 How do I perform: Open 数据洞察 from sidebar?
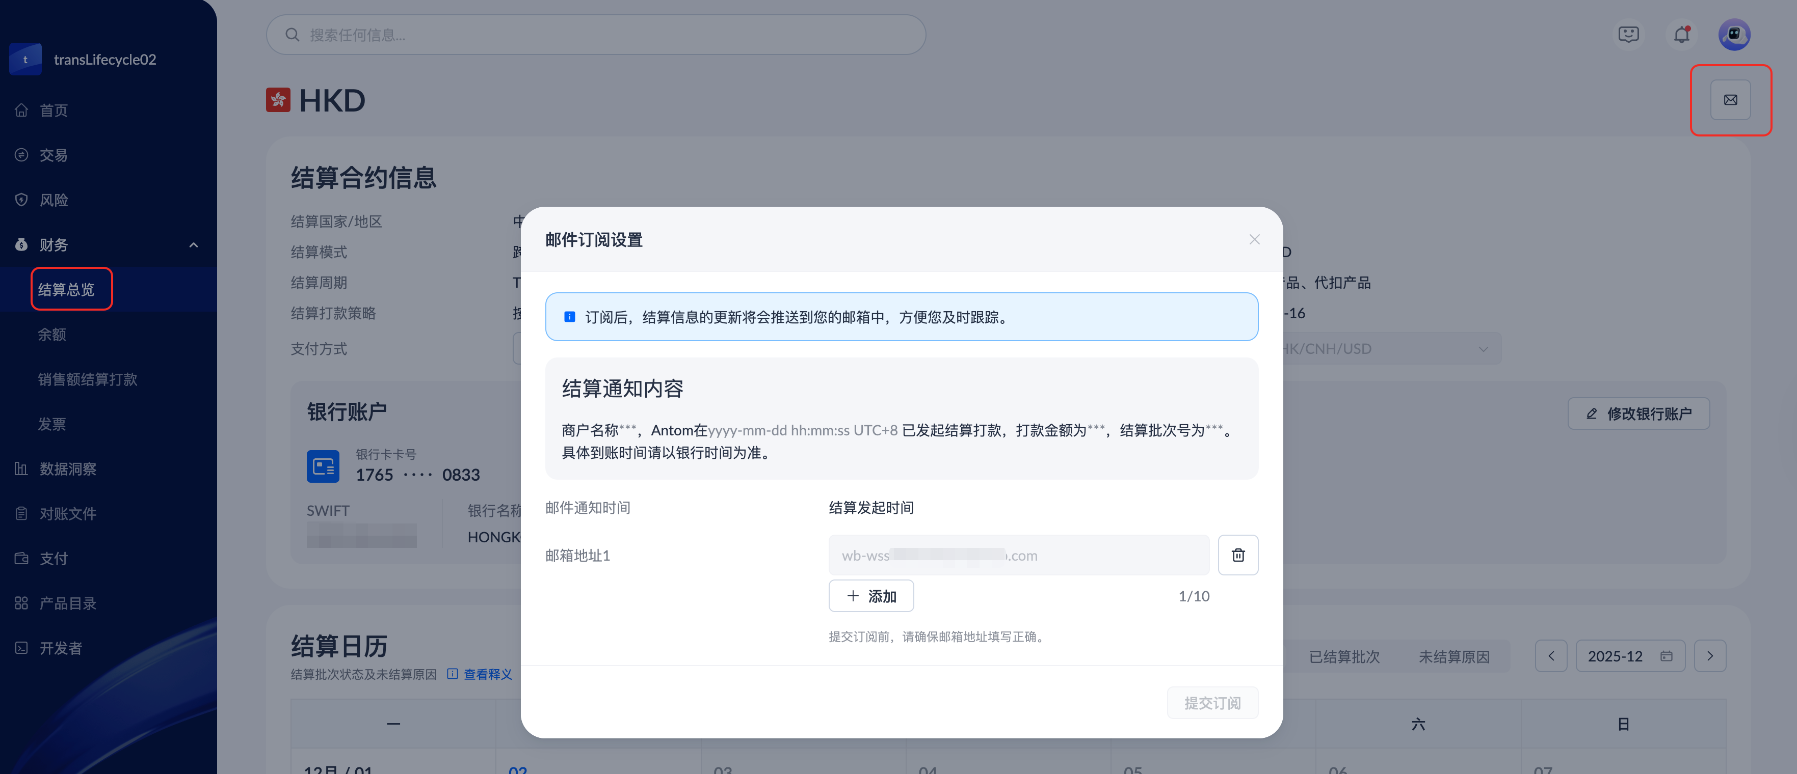coord(68,468)
